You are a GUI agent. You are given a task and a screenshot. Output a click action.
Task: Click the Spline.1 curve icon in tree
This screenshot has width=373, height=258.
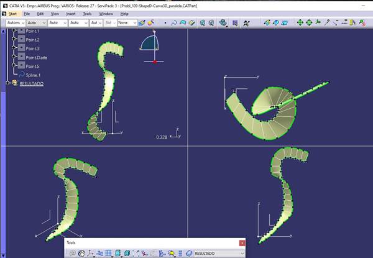[21, 75]
